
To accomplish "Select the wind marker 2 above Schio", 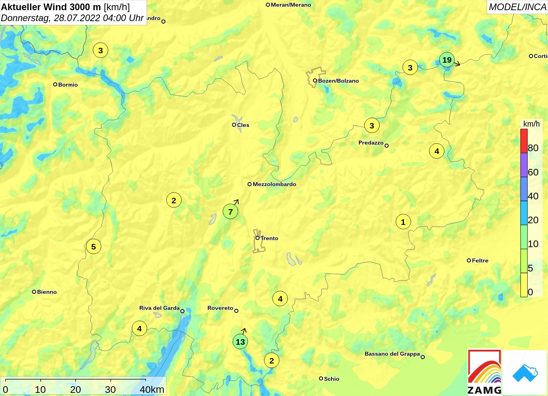I will tap(272, 361).
